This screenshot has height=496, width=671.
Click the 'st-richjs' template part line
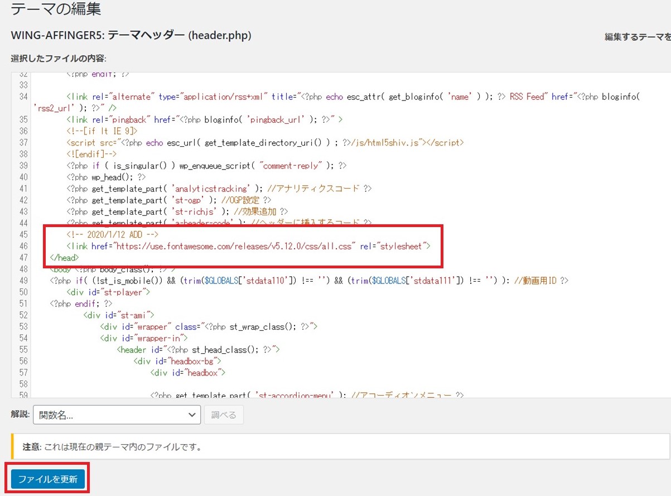click(177, 211)
